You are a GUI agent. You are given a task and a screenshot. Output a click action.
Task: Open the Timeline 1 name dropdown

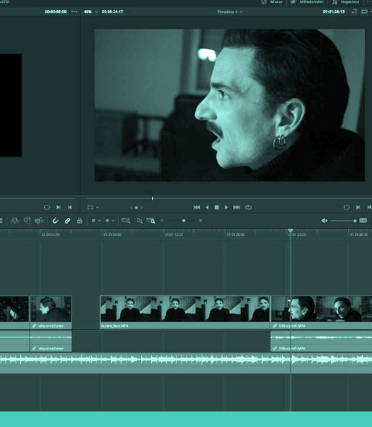pos(230,12)
